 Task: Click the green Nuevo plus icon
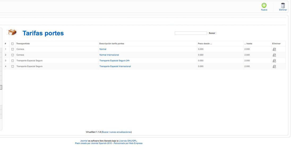264,5
